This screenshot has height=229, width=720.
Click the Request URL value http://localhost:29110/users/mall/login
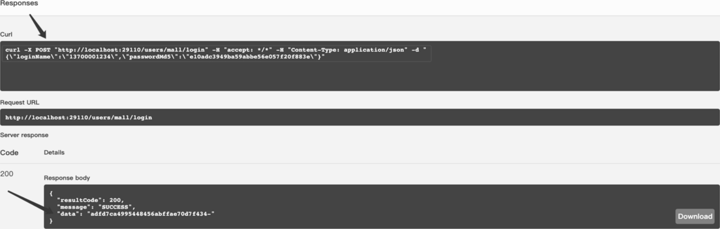(x=79, y=118)
